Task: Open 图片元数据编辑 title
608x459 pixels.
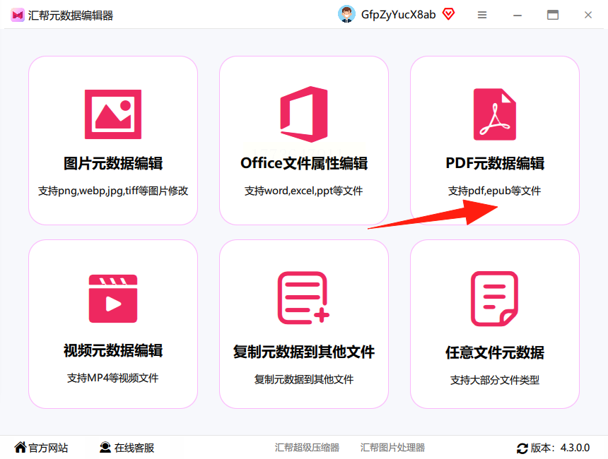Action: coord(113,163)
